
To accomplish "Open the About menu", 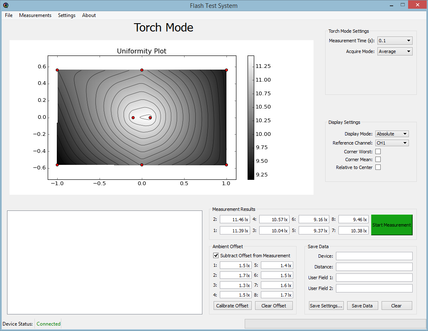I will [x=89, y=15].
